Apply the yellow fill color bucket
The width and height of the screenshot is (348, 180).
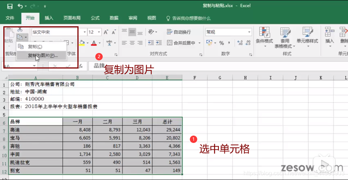82,43
